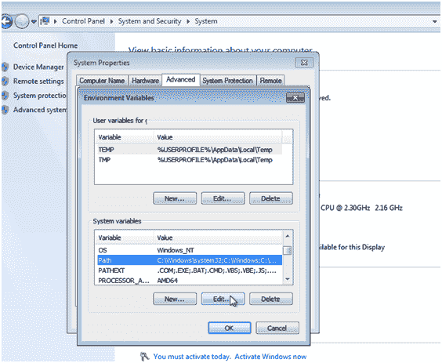This screenshot has width=442, height=363.
Task: Close the System Properties dialog
Action: tap(304, 63)
